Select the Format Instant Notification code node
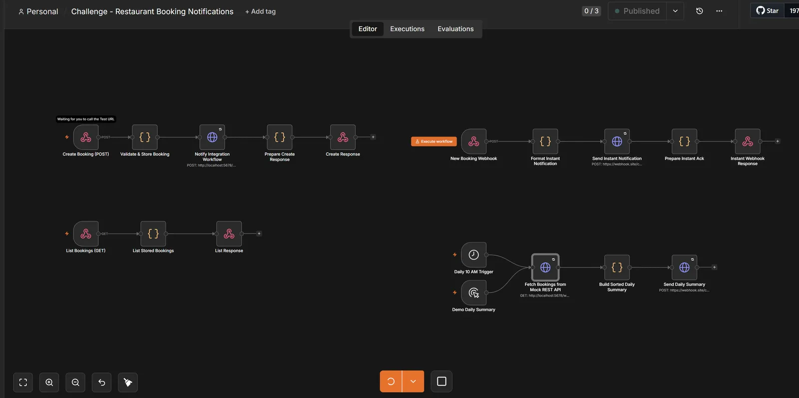Image resolution: width=799 pixels, height=398 pixels. click(545, 142)
